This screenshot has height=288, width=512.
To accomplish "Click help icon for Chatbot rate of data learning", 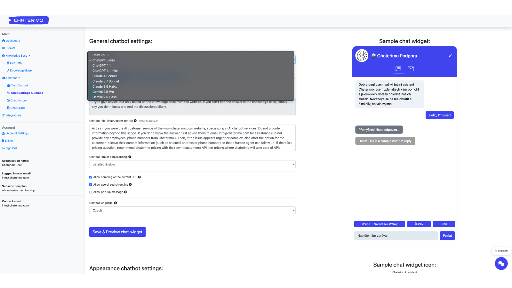I will coord(130,157).
